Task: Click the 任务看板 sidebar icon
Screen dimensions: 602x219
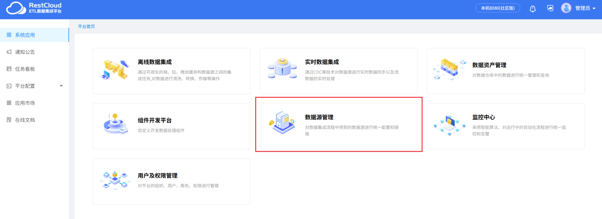Action: click(9, 69)
